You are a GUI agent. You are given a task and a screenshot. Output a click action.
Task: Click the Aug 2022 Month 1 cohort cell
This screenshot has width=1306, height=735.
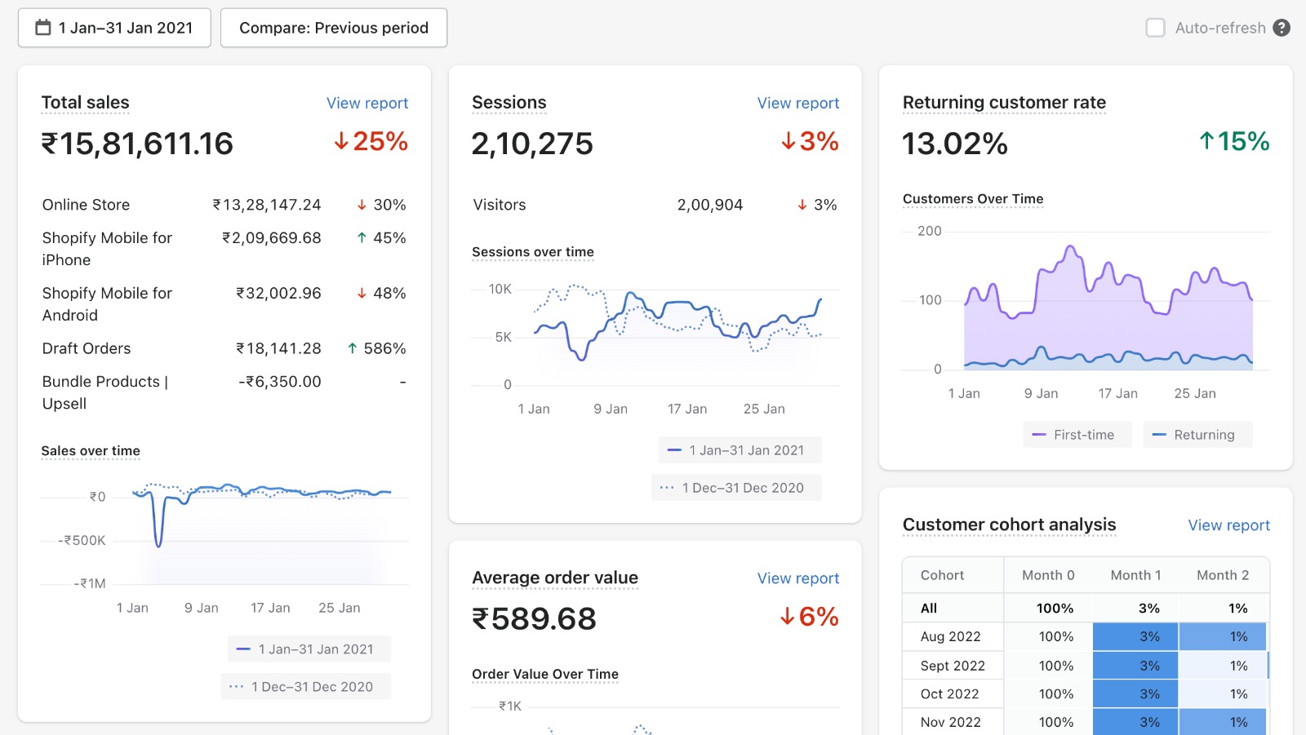(1135, 636)
